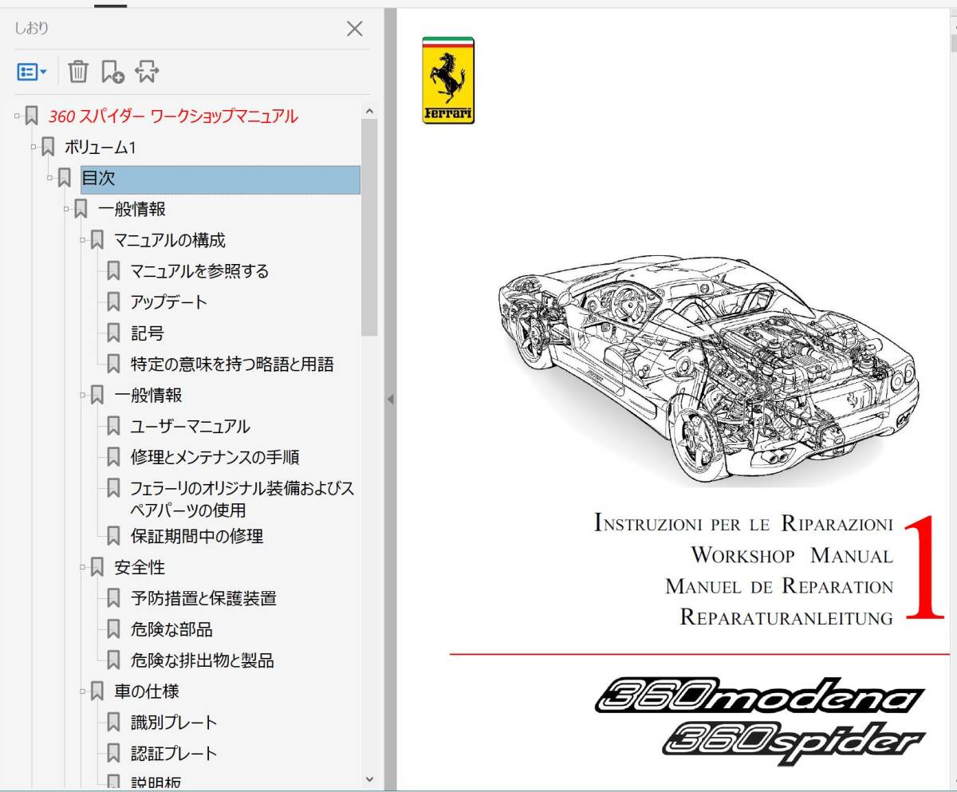Click the bookmark icon beside 危険な部品
This screenshot has height=792, width=957.
click(x=114, y=629)
